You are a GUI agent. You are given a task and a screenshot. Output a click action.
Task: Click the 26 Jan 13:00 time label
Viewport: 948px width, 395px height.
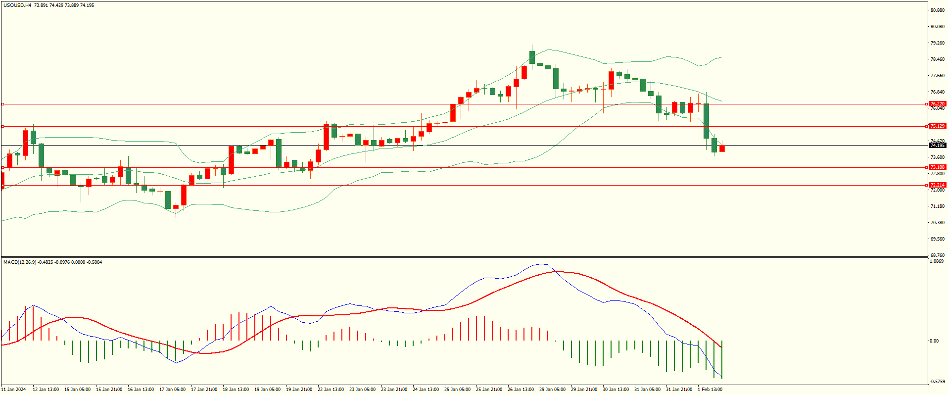521,390
